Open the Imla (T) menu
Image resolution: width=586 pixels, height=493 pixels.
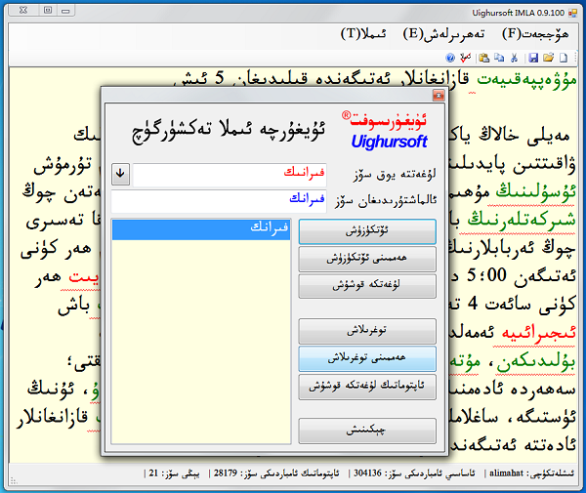tap(363, 34)
